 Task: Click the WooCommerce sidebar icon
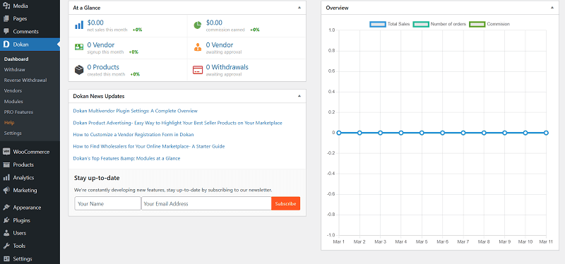click(x=6, y=152)
